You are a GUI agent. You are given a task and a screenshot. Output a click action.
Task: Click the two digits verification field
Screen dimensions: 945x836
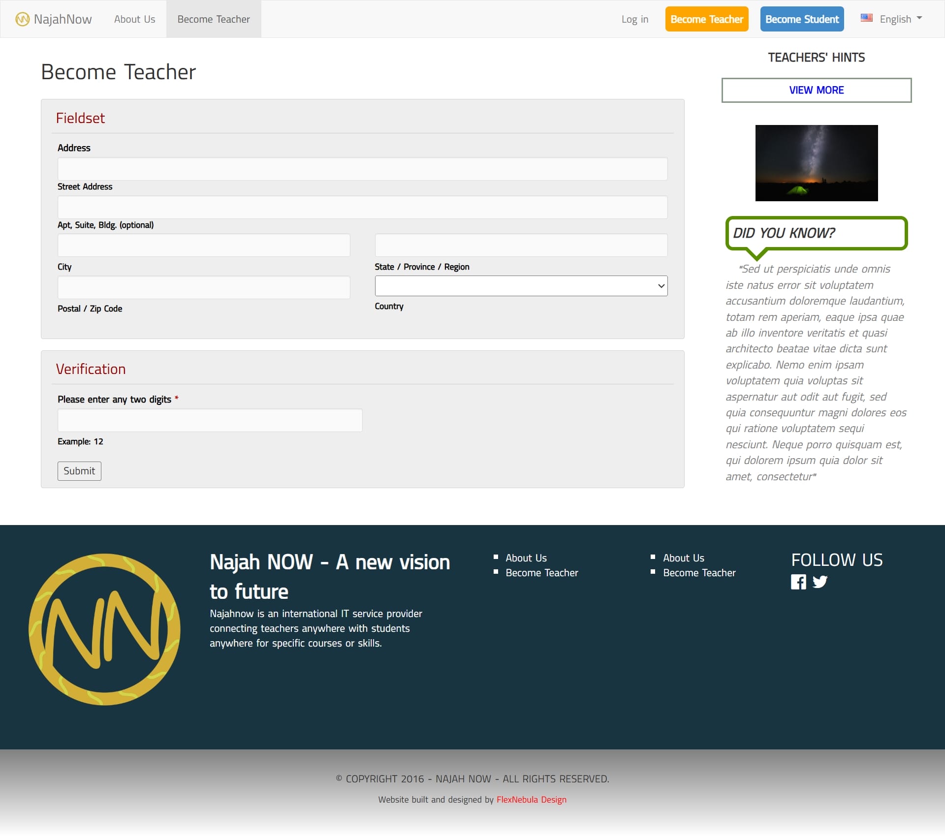210,420
